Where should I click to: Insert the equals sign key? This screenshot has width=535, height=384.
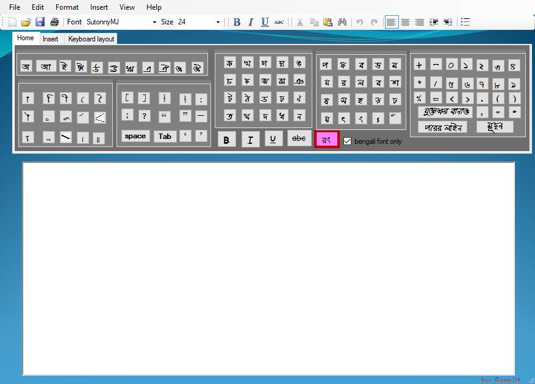coord(436,99)
